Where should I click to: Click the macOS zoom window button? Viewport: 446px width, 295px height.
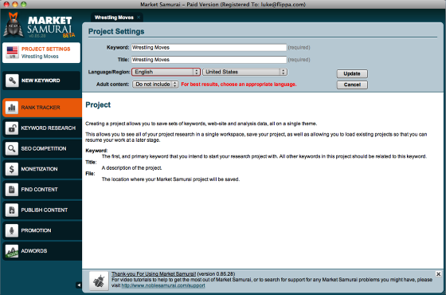tap(24, 4)
